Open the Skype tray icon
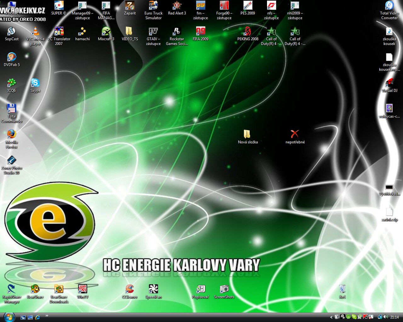This screenshot has width=403, height=322. [354, 317]
